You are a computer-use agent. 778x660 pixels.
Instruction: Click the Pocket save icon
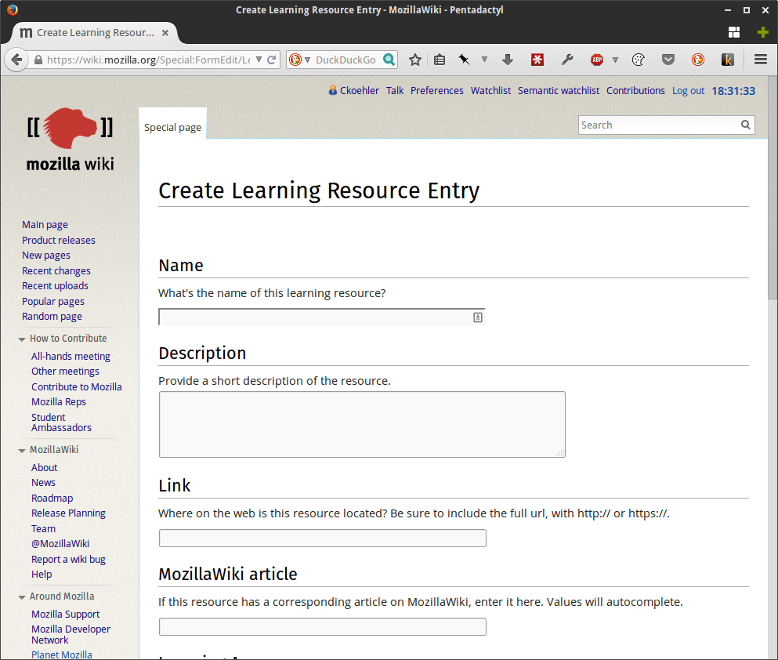[x=668, y=60]
